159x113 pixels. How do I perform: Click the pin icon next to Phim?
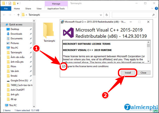[x=31, y=67]
